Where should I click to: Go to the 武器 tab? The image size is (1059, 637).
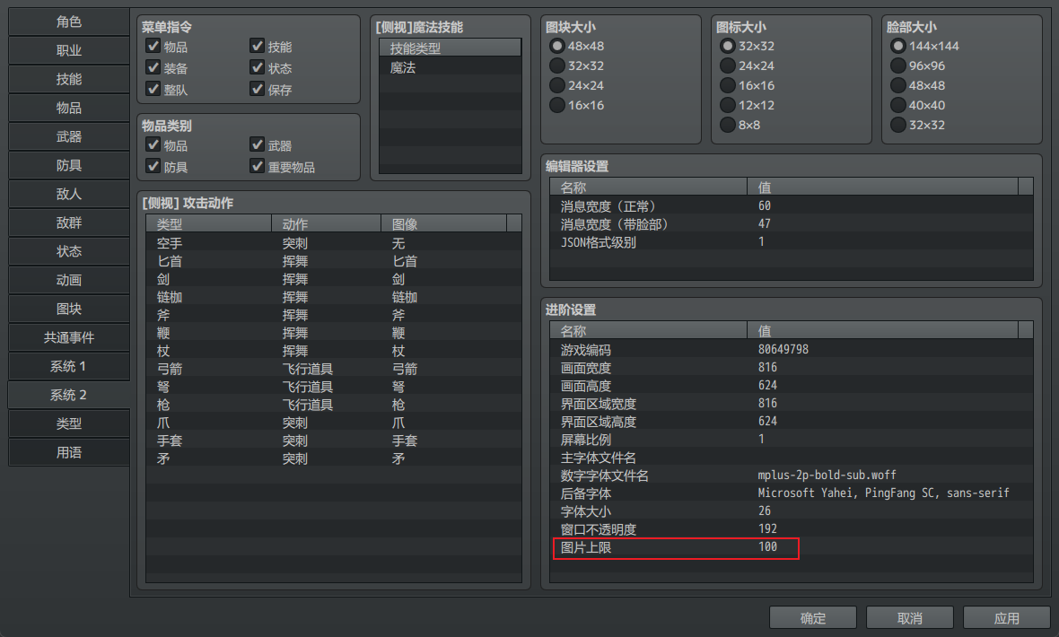pyautogui.click(x=69, y=137)
